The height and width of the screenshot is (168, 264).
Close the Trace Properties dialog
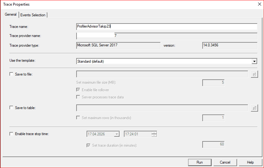pyautogui.click(x=259, y=4)
